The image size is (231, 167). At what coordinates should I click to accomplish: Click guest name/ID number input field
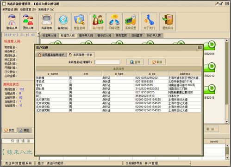coord(107,62)
